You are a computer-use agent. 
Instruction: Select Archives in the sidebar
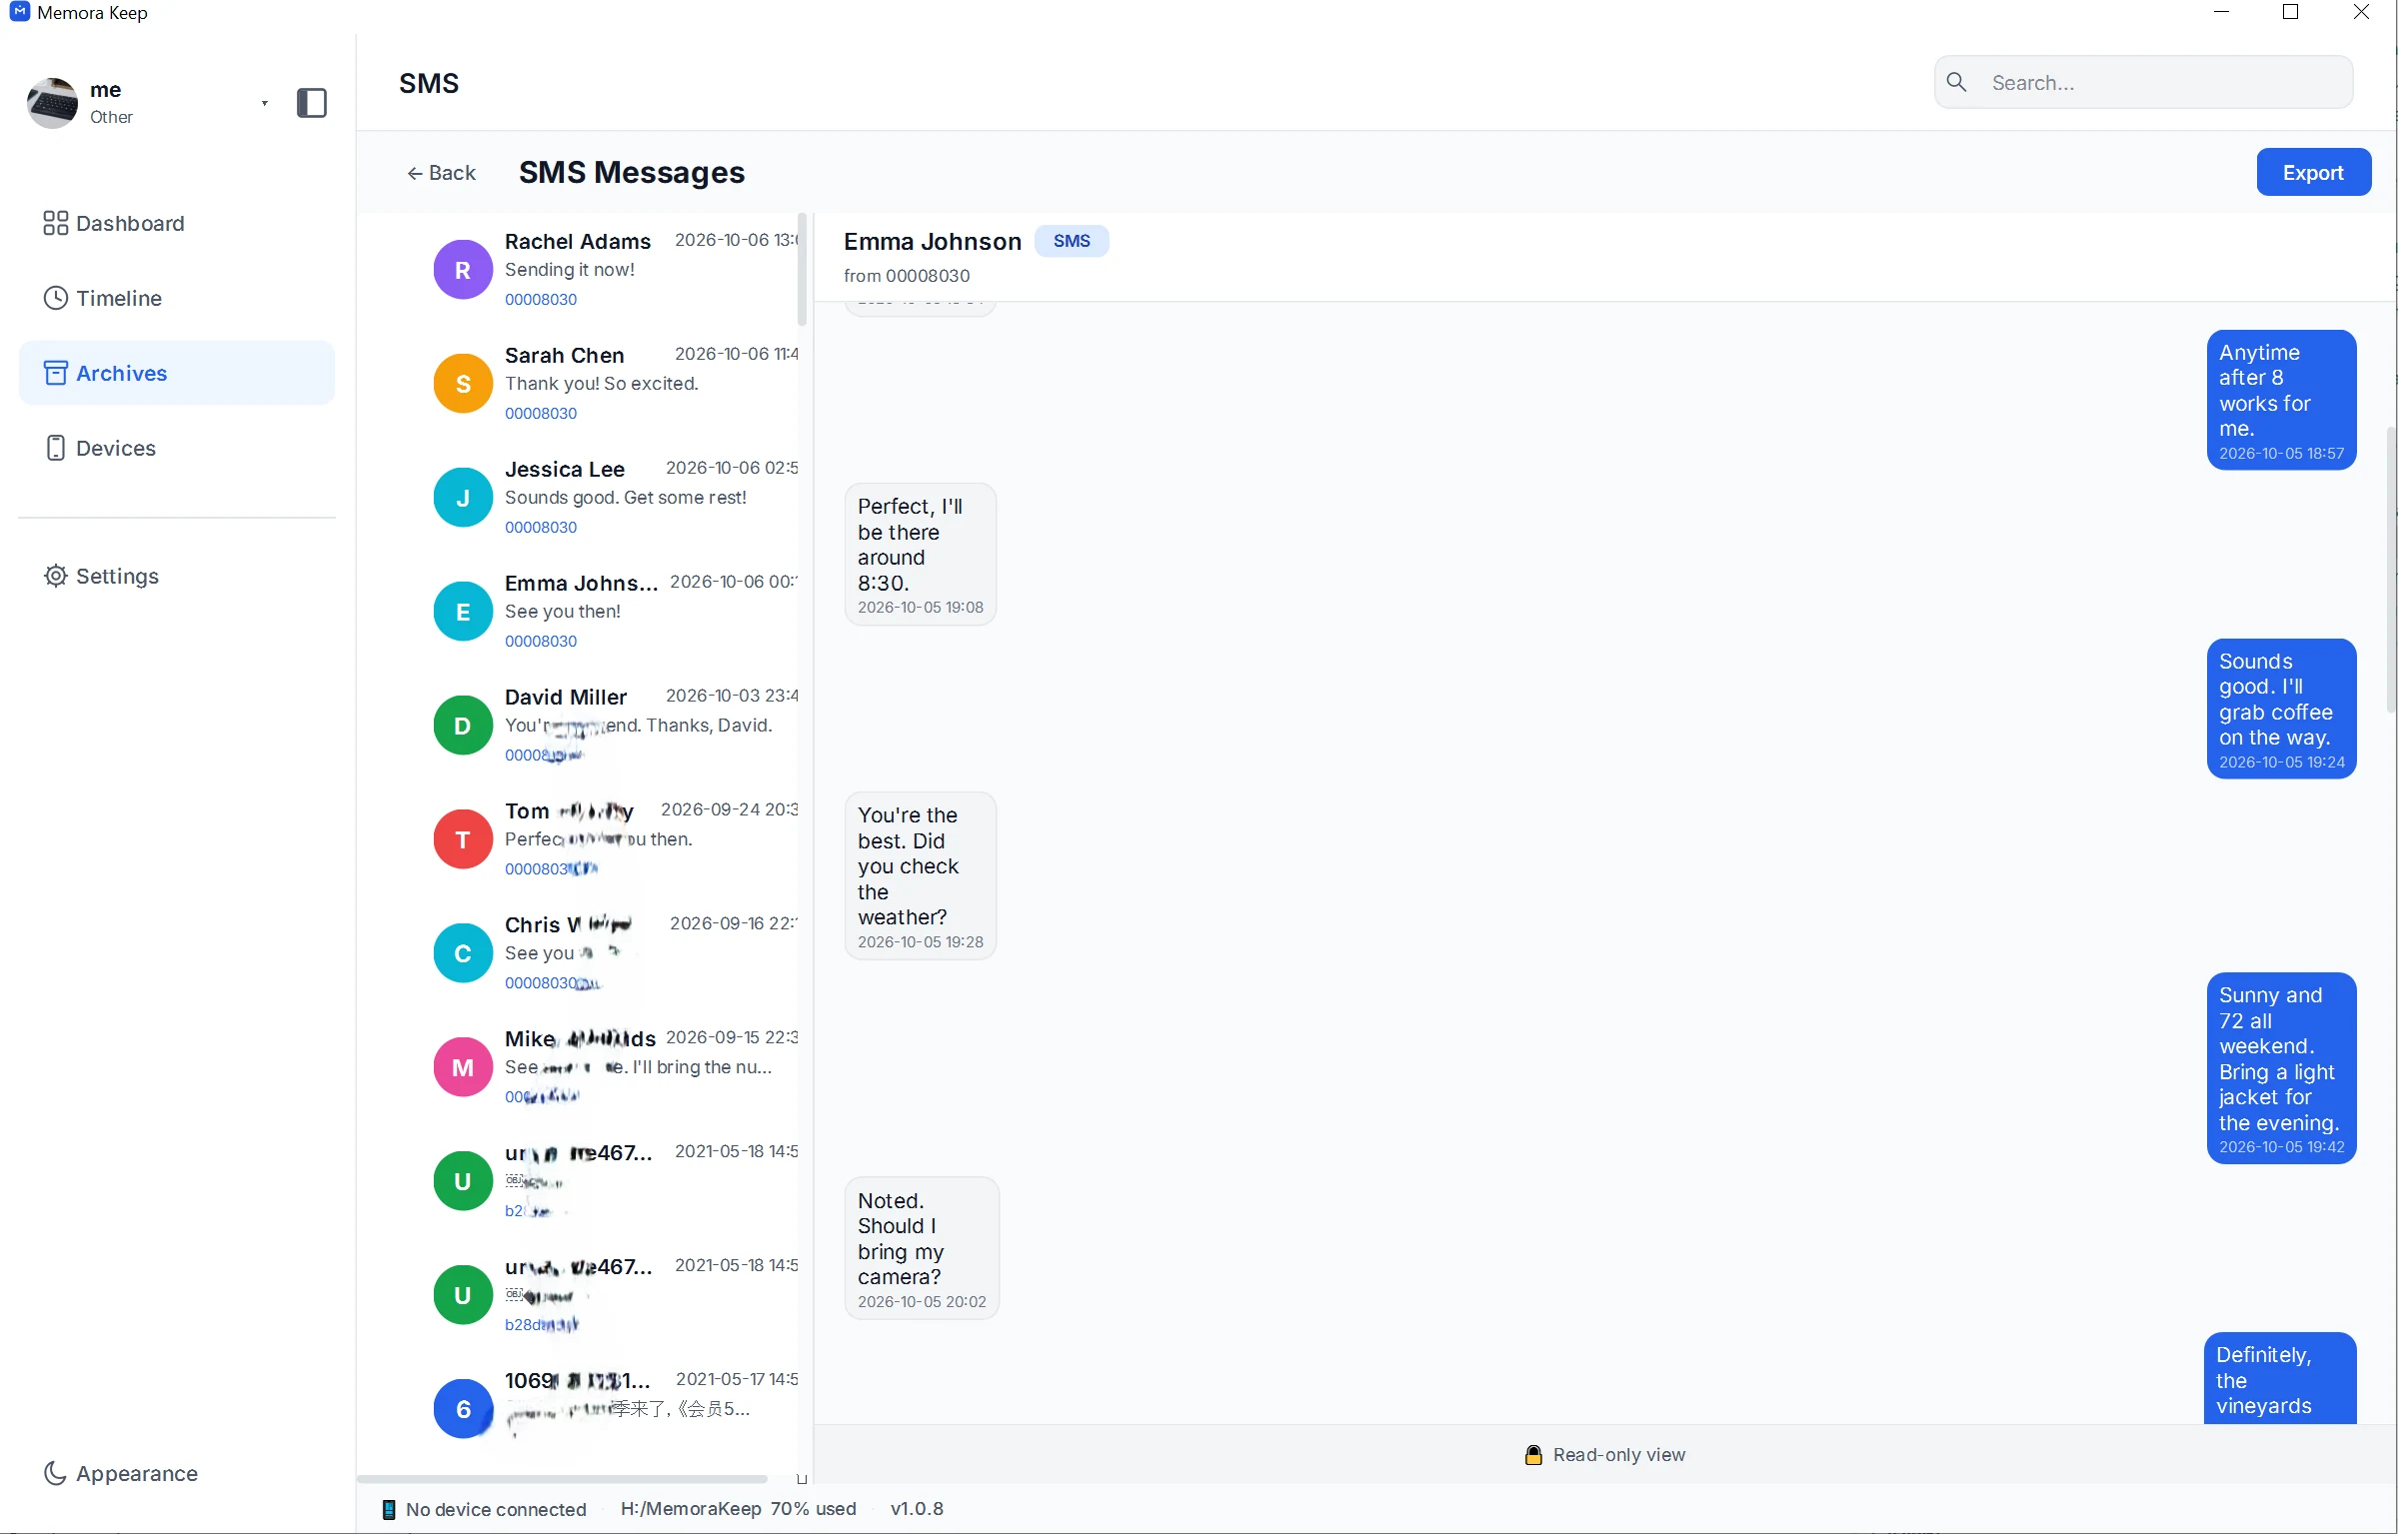pyautogui.click(x=176, y=373)
